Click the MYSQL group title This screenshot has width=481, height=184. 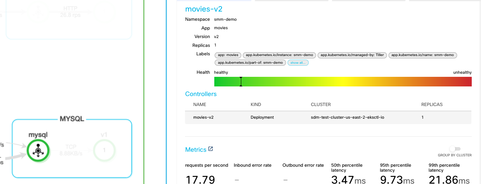click(72, 119)
